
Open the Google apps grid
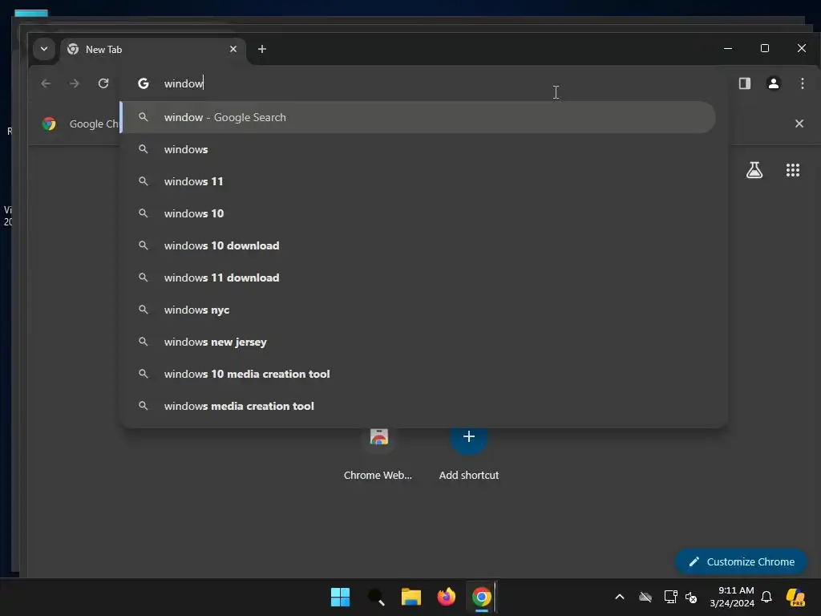point(793,170)
